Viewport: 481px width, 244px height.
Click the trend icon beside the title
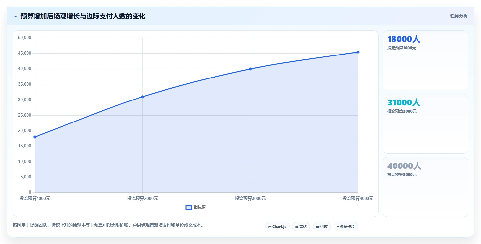(15, 16)
